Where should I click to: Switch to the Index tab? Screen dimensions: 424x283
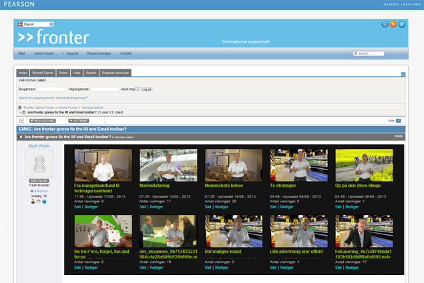(x=23, y=73)
